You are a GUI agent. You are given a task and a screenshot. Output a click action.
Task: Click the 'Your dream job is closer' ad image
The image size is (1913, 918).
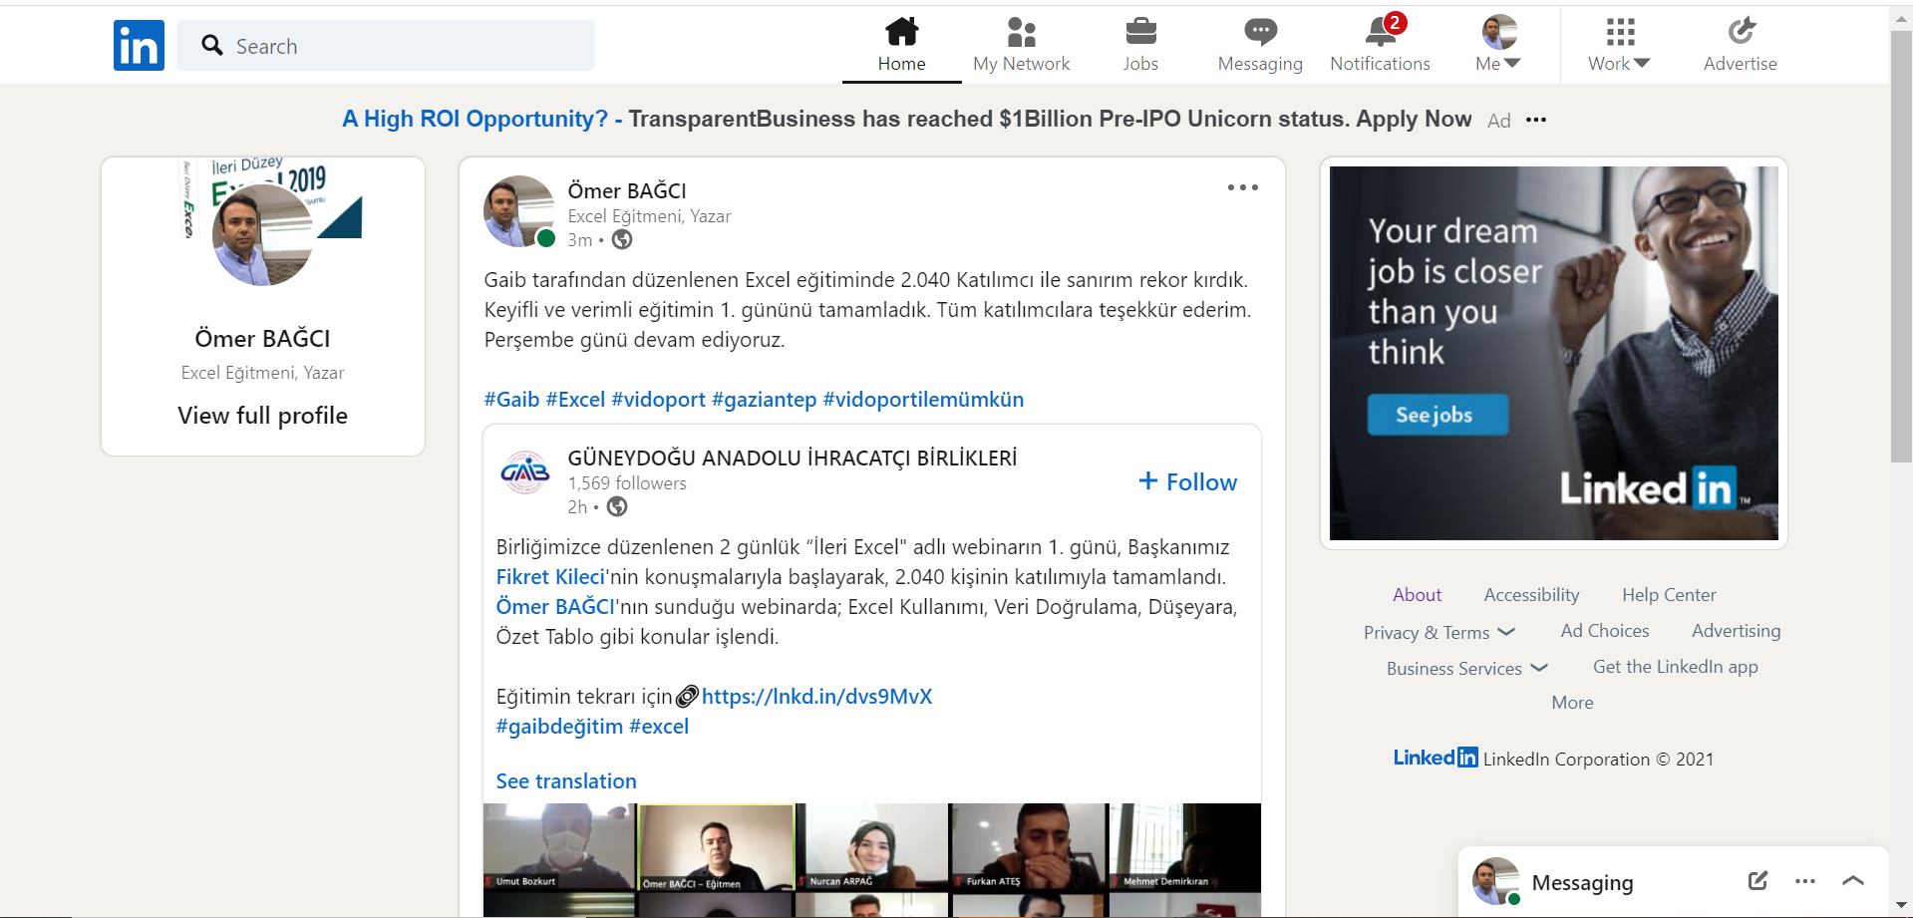1553,353
